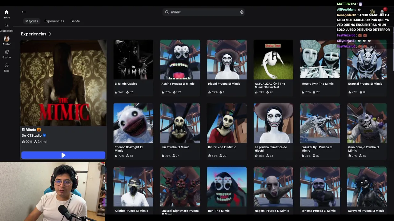Screen dimensions: 394x221
Task: Click the magnifier icon in search bar
Action: (x=167, y=12)
